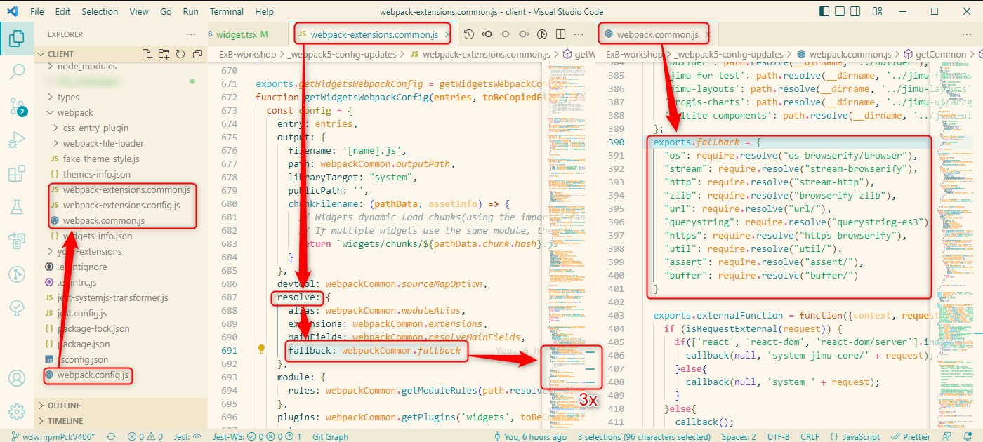Screen dimensions: 983x442
Task: Open the Manage gear icon
Action: [17, 411]
